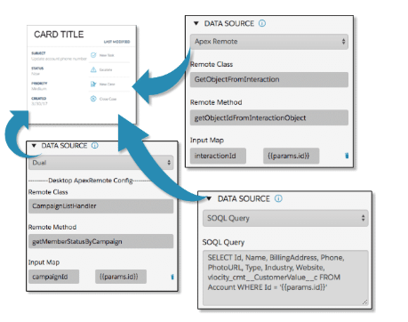Click the getMemberStatusByCampaign remote method field

(101, 241)
